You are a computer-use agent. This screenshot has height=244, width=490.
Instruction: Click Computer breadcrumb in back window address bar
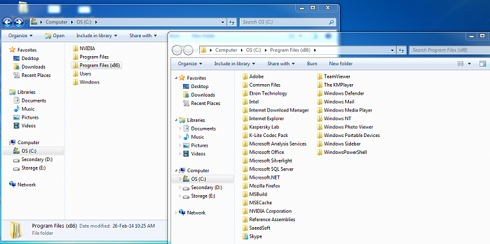56,22
